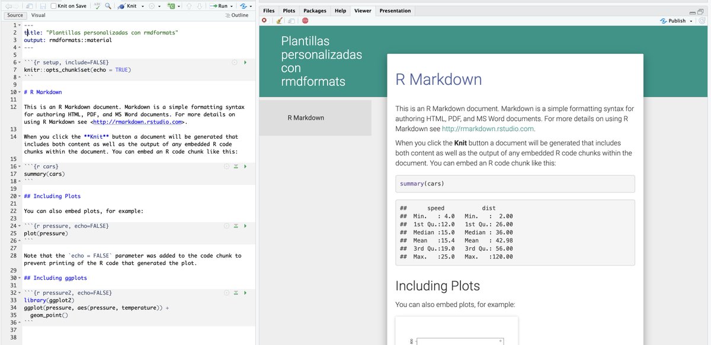Stop viewer application red stop icon

(305, 21)
